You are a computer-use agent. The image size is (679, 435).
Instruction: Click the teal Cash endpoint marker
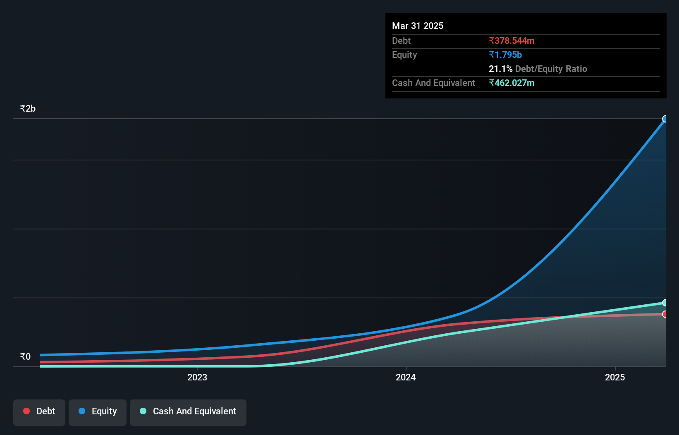coord(665,303)
